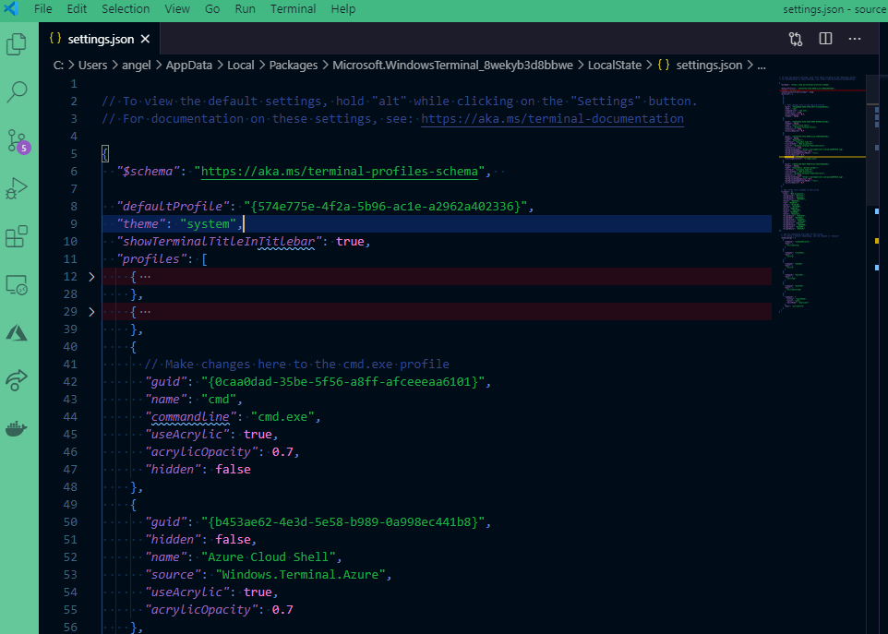Open the View menu
This screenshot has height=634, width=888.
(177, 9)
